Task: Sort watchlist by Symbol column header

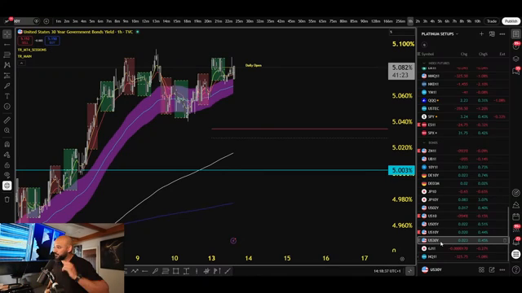Action: pos(427,54)
